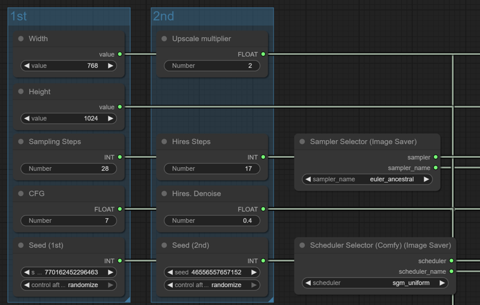Click Seed (2nd) INT output socket
The height and width of the screenshot is (305, 480).
pos(263,261)
